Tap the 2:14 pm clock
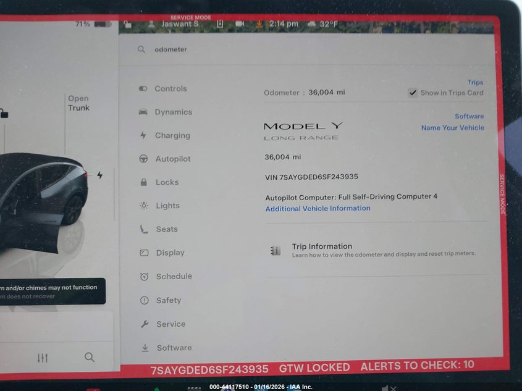522x391 pixels. click(x=284, y=23)
